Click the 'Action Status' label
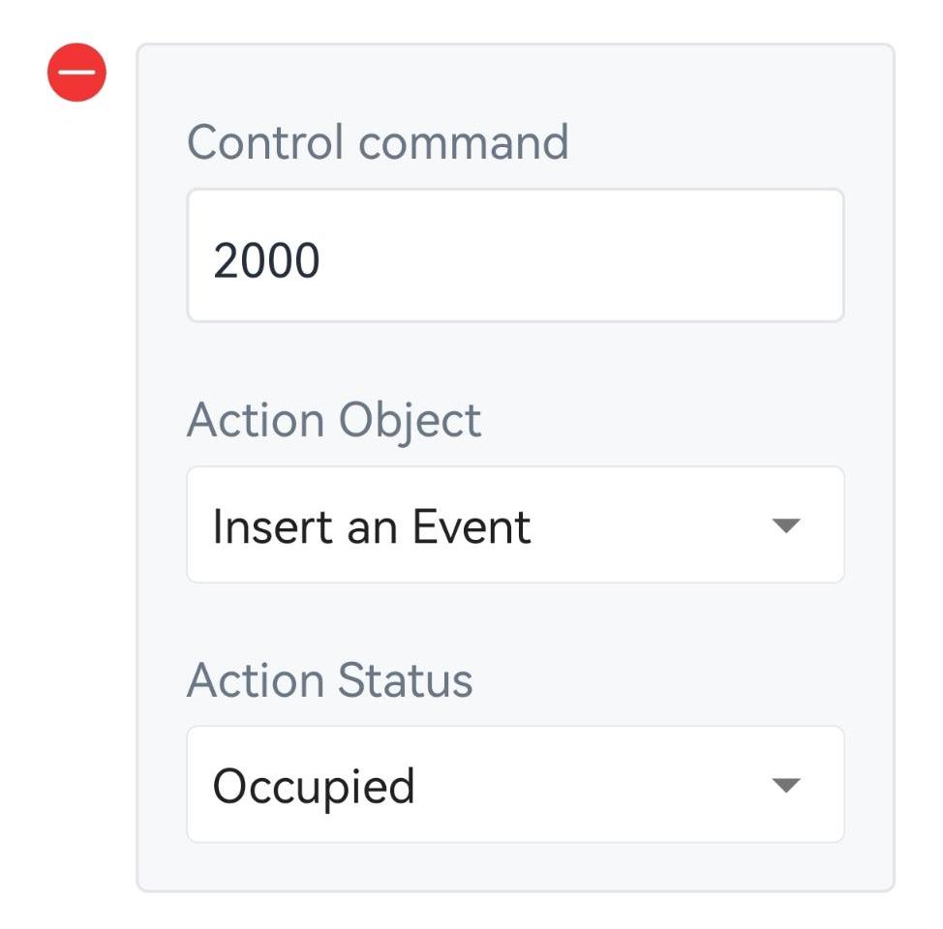The height and width of the screenshot is (929, 943). pos(330,679)
